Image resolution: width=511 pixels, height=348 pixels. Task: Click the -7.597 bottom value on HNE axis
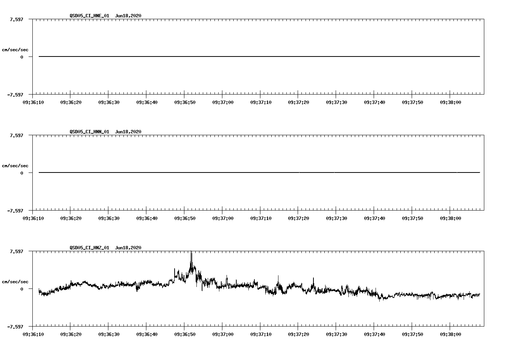(x=15, y=95)
